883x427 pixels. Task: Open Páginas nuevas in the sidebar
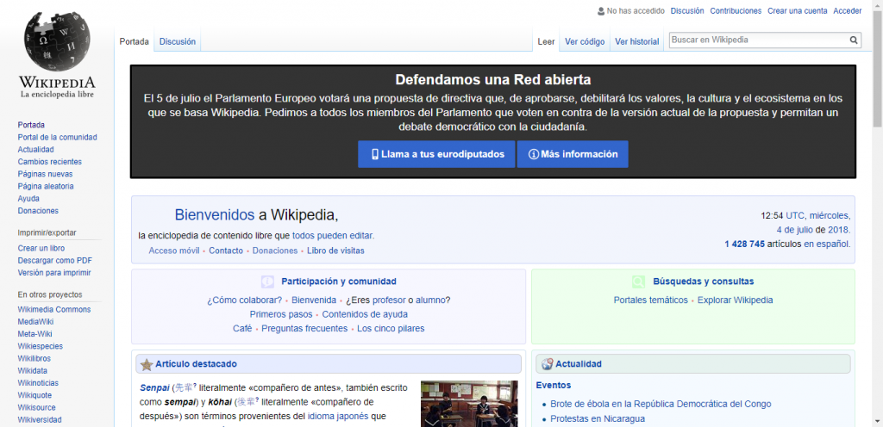pyautogui.click(x=45, y=174)
